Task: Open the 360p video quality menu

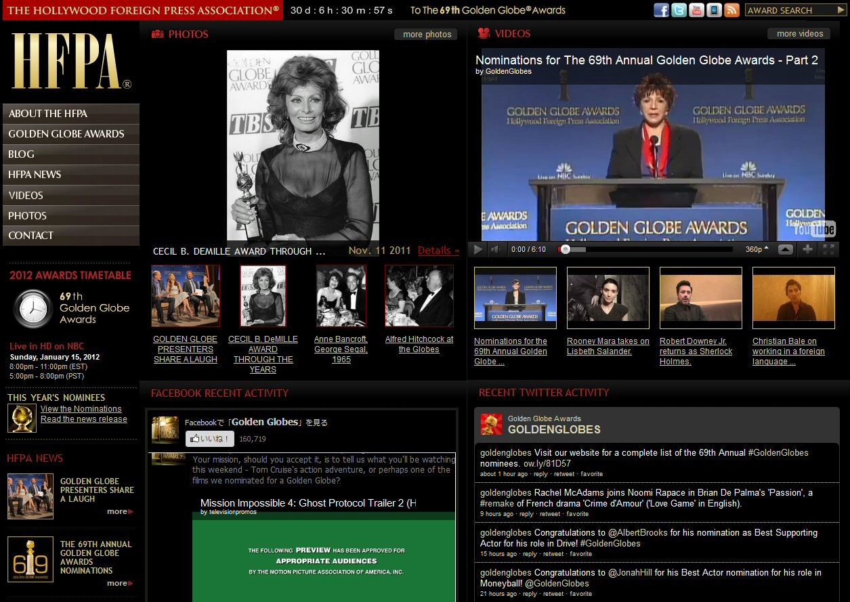Action: 757,249
